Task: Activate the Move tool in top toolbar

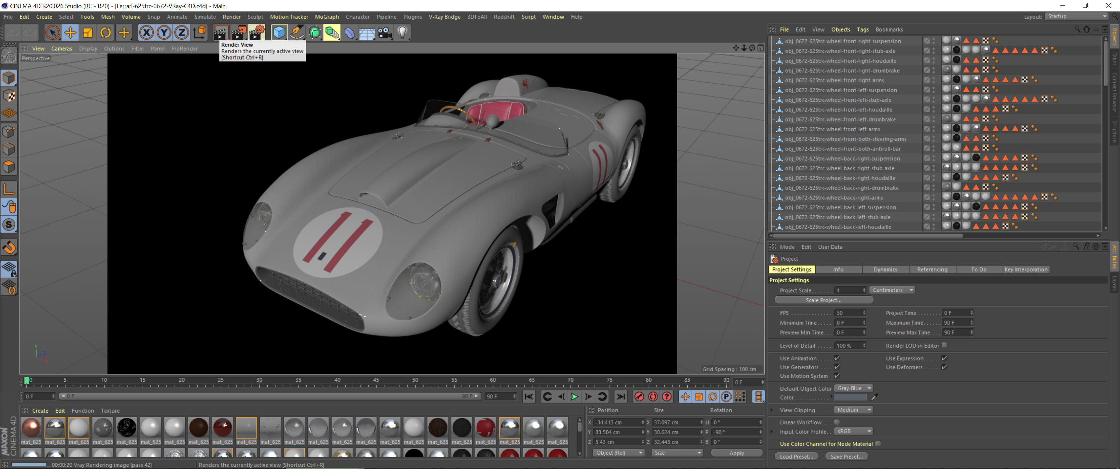Action: point(70,33)
